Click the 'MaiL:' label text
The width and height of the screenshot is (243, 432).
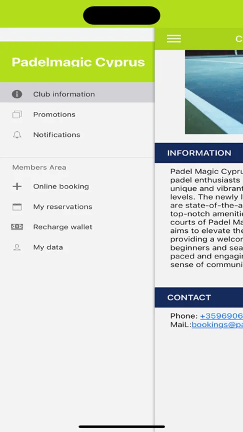181,324
